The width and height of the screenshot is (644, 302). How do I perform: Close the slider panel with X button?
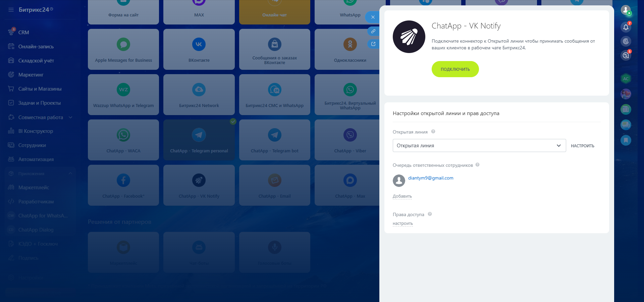373,17
